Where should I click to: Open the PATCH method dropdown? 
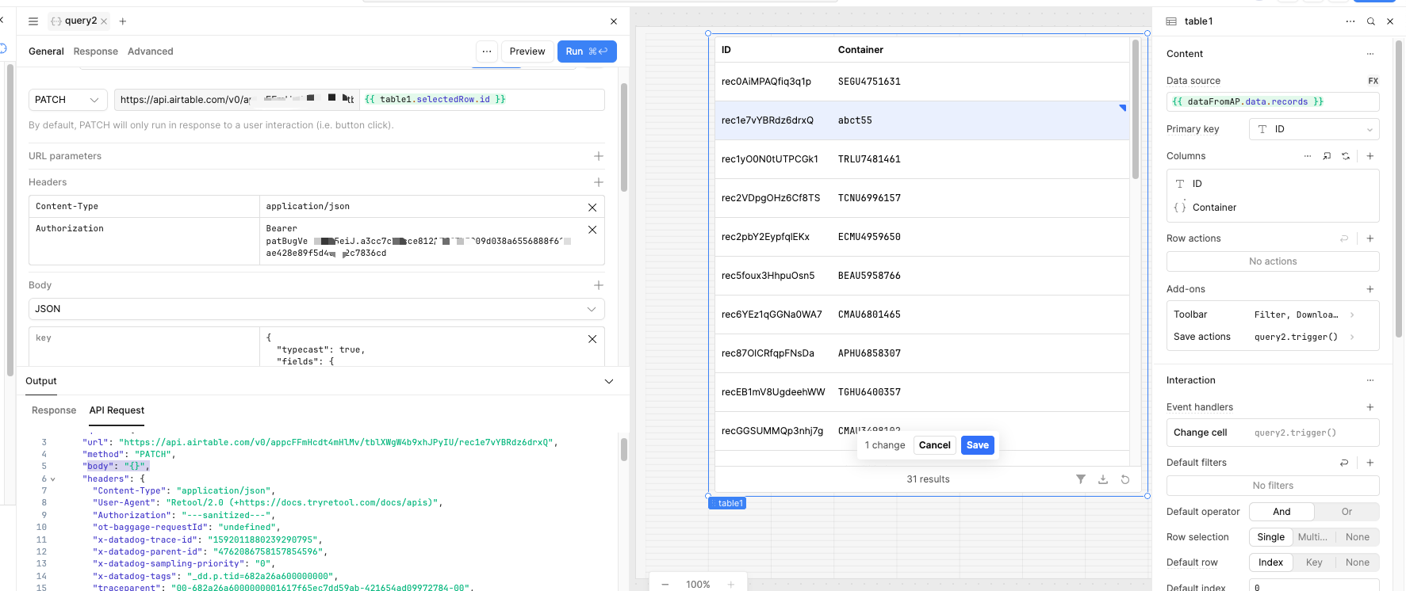67,100
